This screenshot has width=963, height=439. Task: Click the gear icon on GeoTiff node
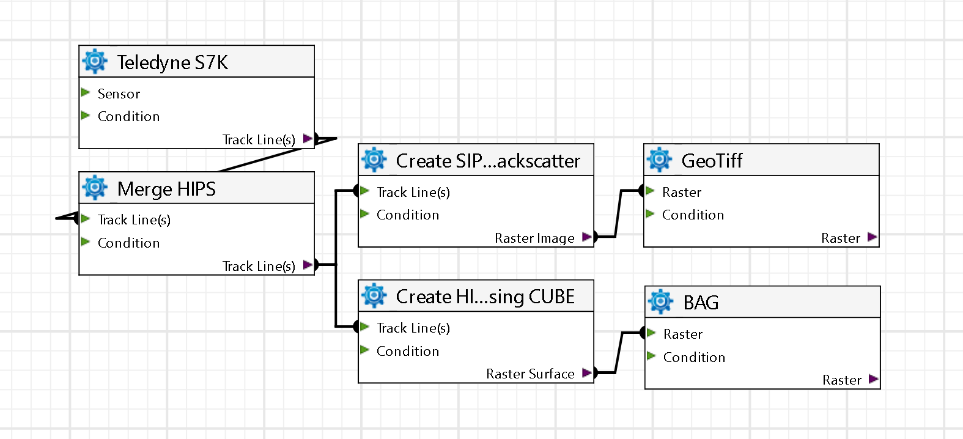pos(659,160)
